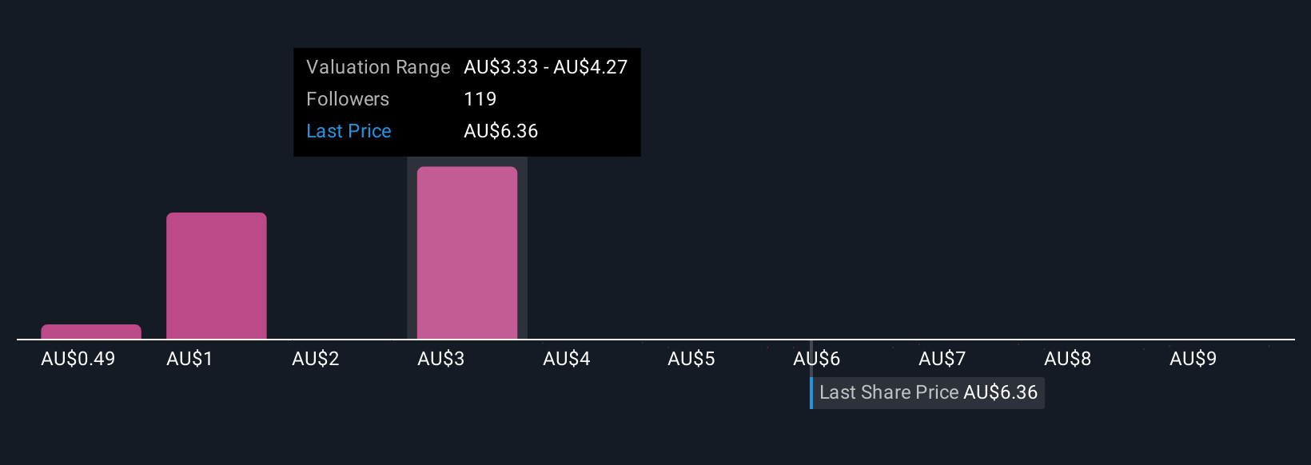Image resolution: width=1311 pixels, height=465 pixels.
Task: Click the Followers label in the tooltip
Action: [348, 99]
